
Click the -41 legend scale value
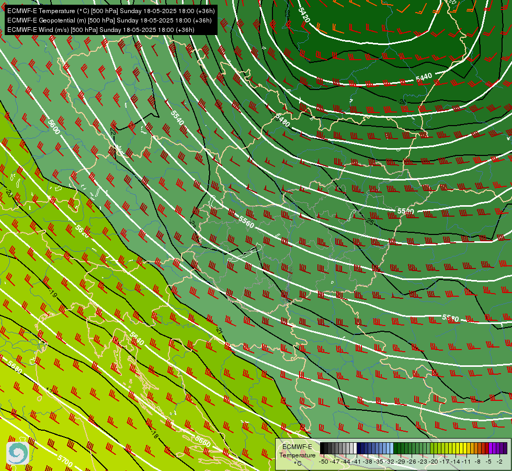pos(356,462)
